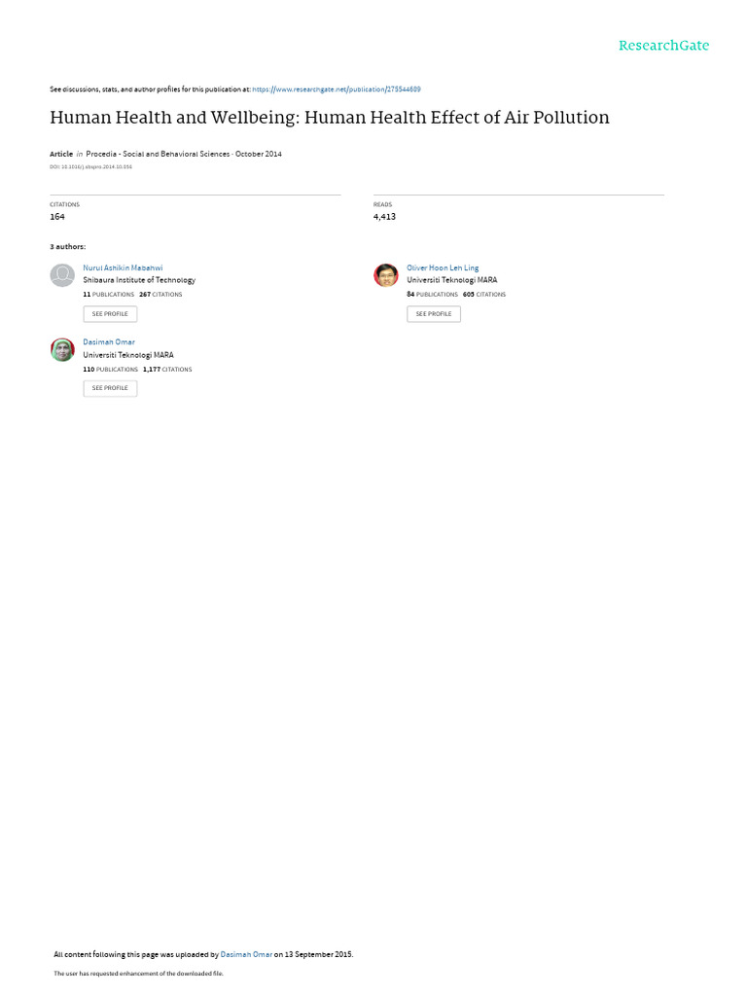
Task: Click Procedia - Social and Behavioral Sciences journal name
Action: tap(159, 154)
